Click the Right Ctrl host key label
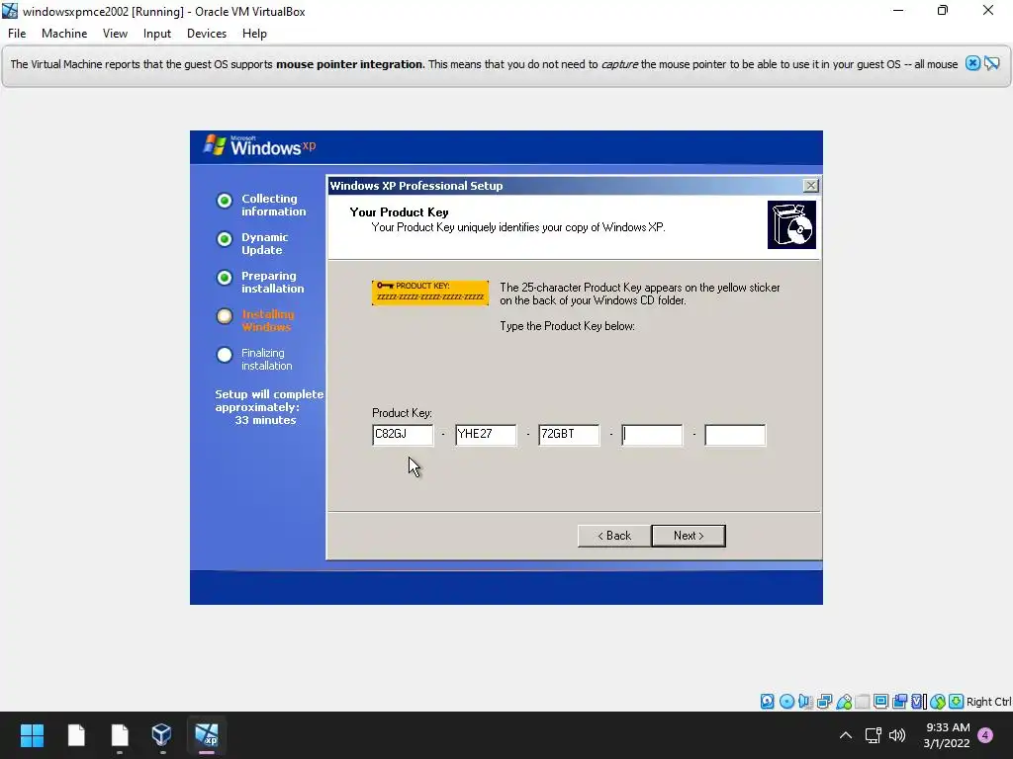Viewport: 1013px width, 759px height. (x=989, y=702)
